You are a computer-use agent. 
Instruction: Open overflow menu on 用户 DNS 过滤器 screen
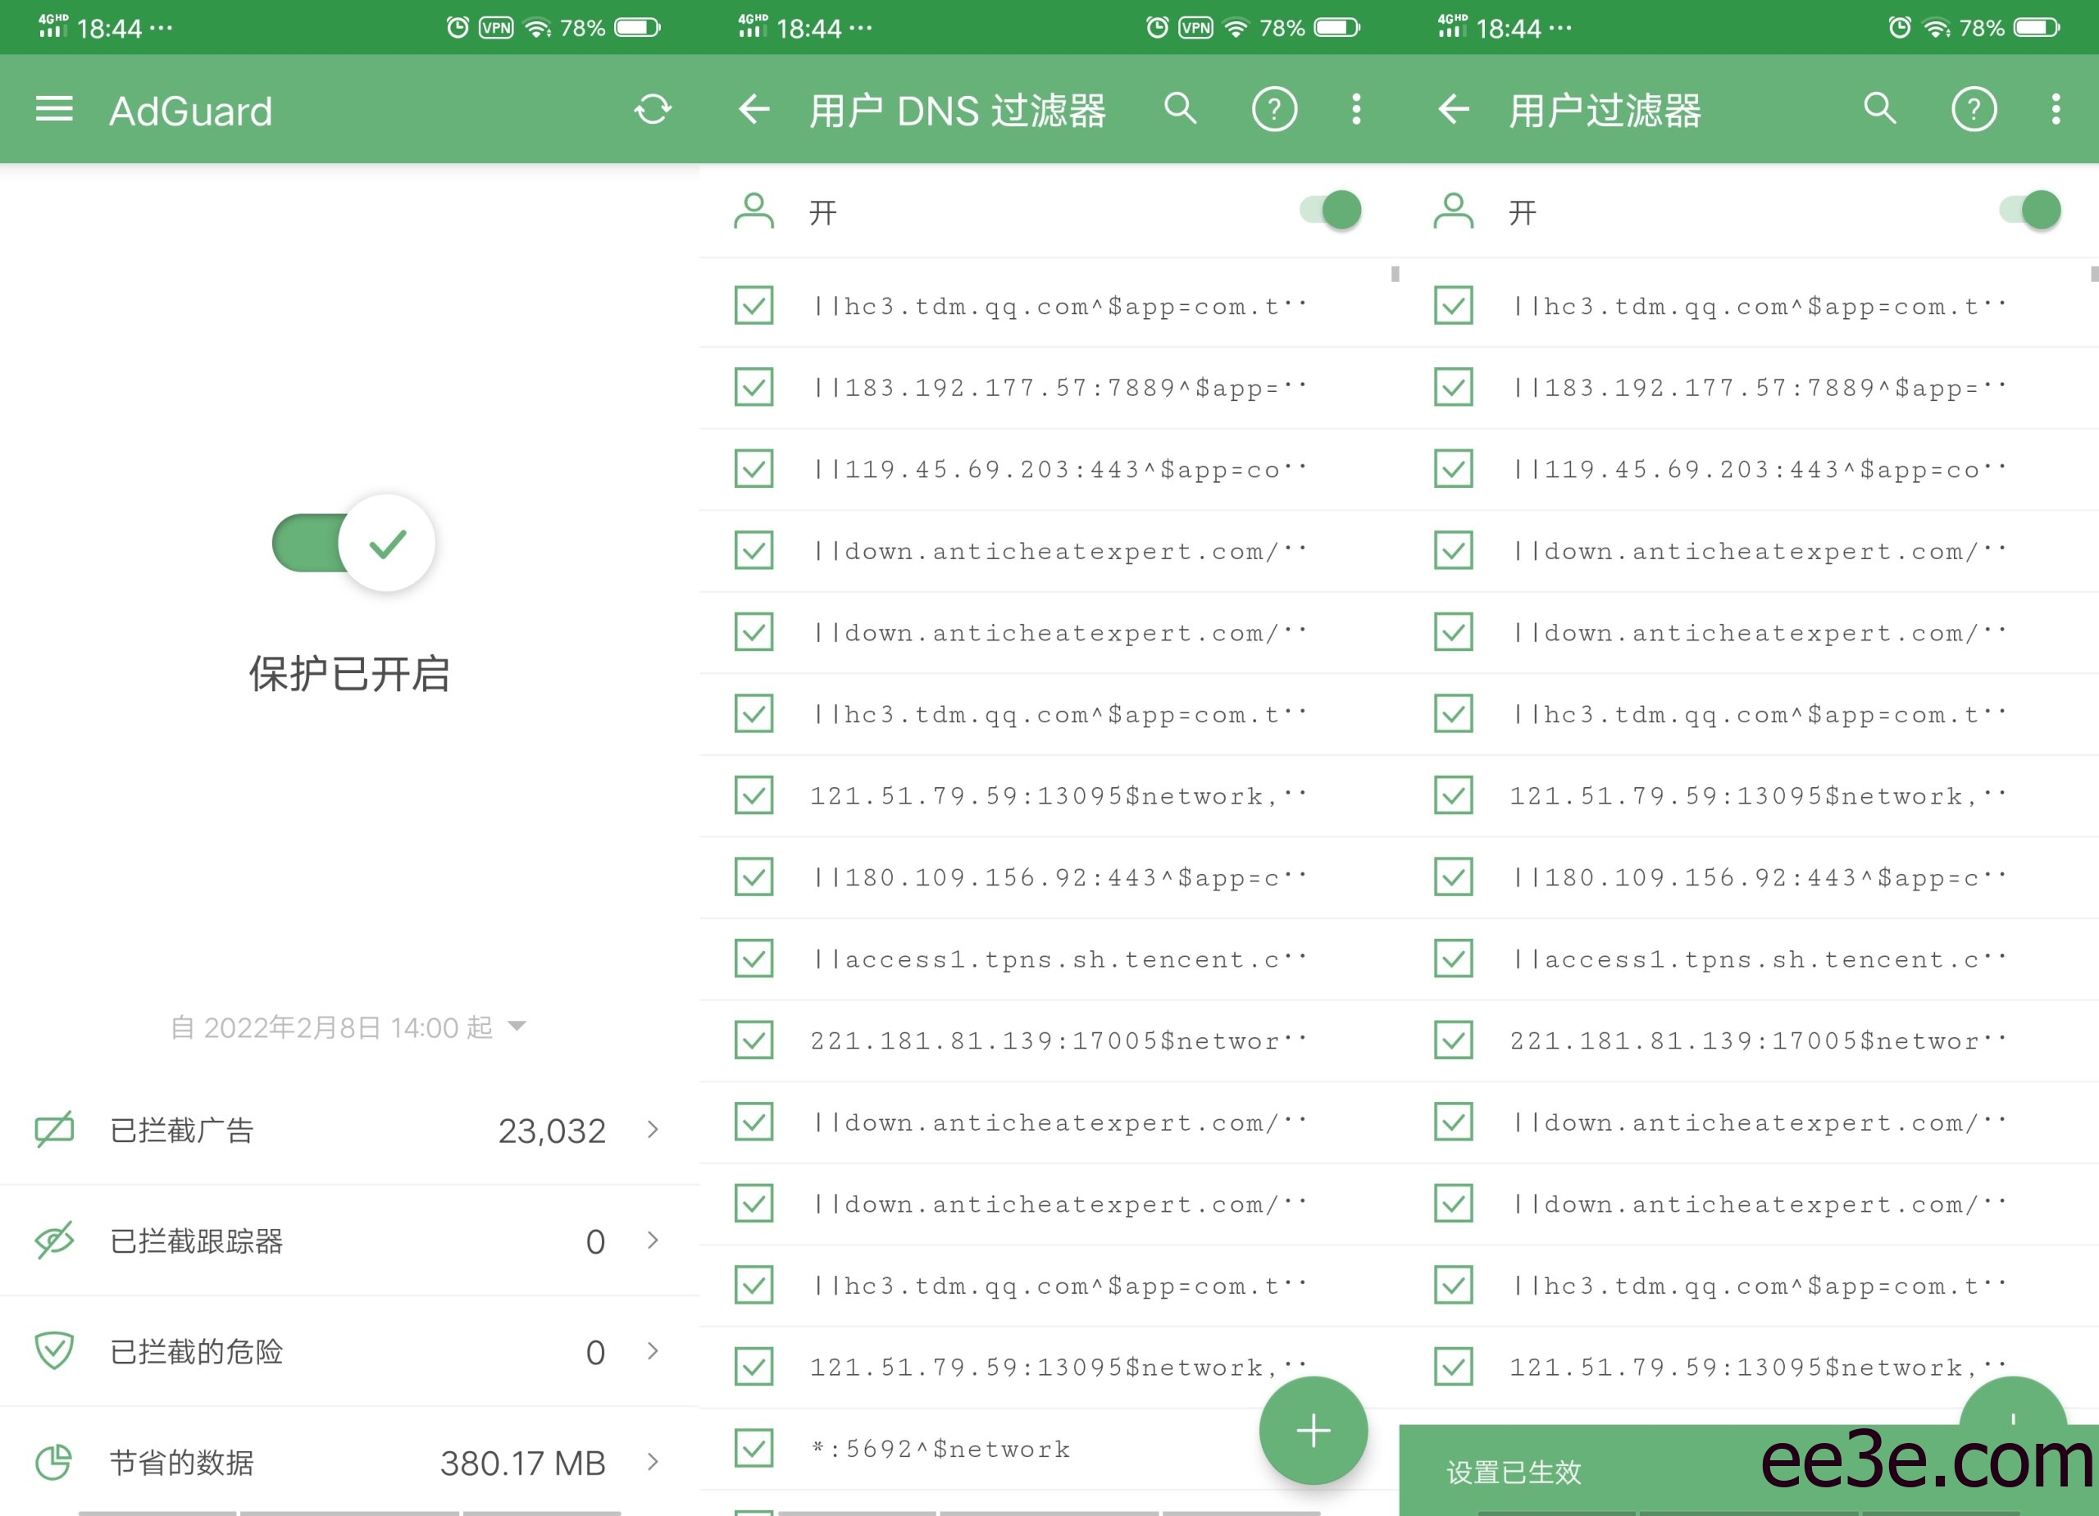click(1355, 109)
